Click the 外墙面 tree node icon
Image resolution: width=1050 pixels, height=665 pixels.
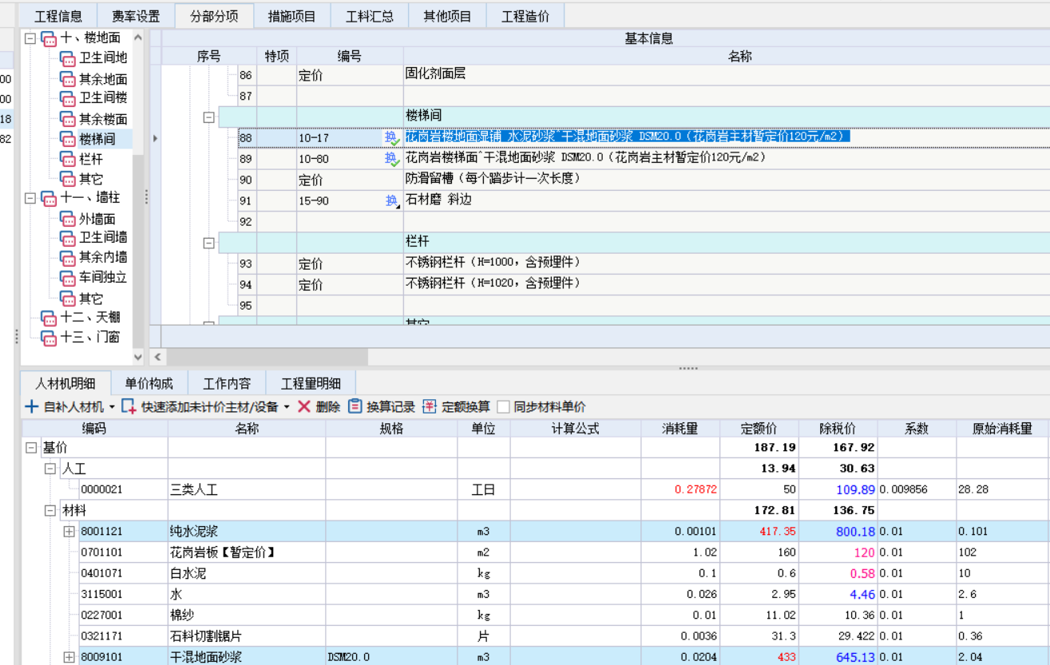68,219
